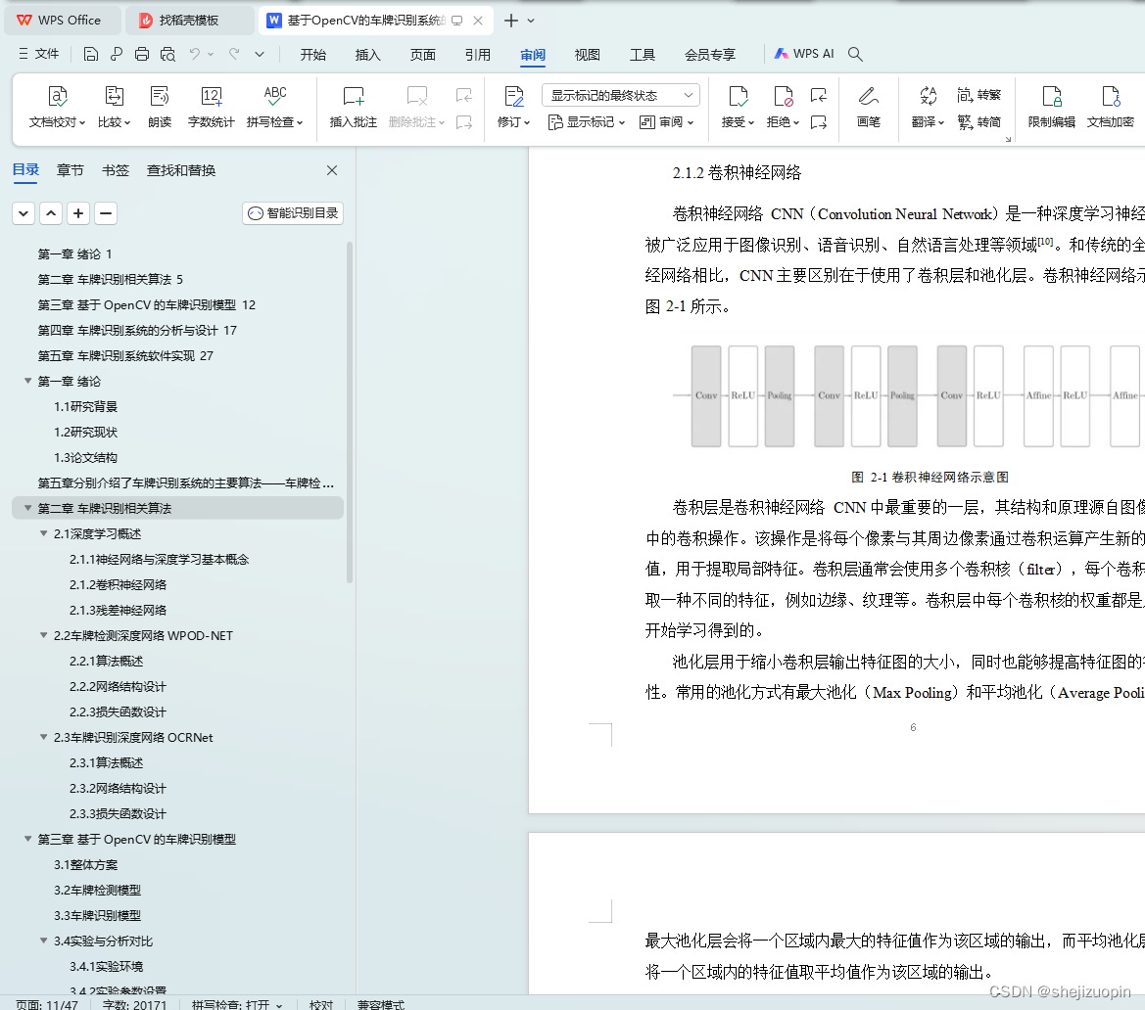Click the Redo arrow icon

(x=234, y=54)
